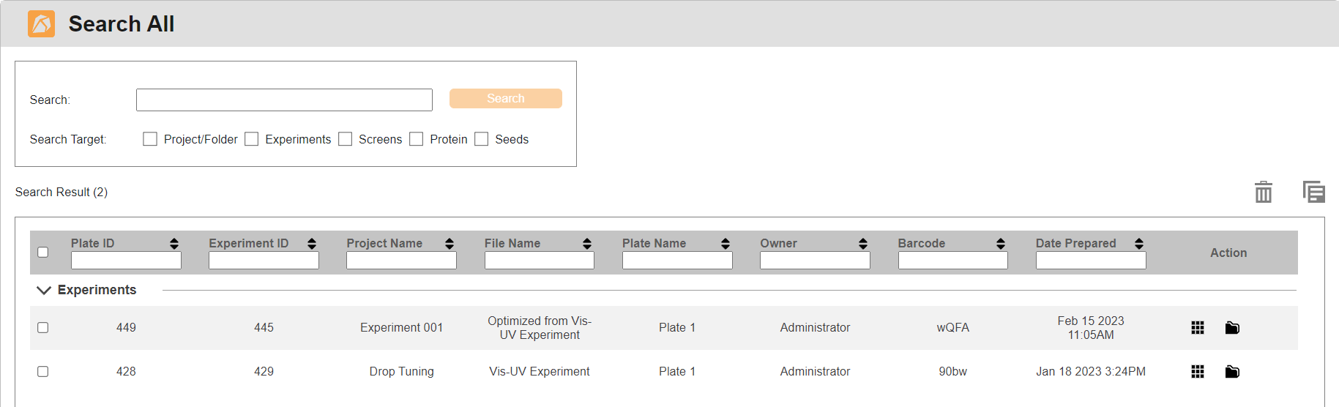1339x407 pixels.
Task: Click the orange app logo icon
Action: (x=41, y=24)
